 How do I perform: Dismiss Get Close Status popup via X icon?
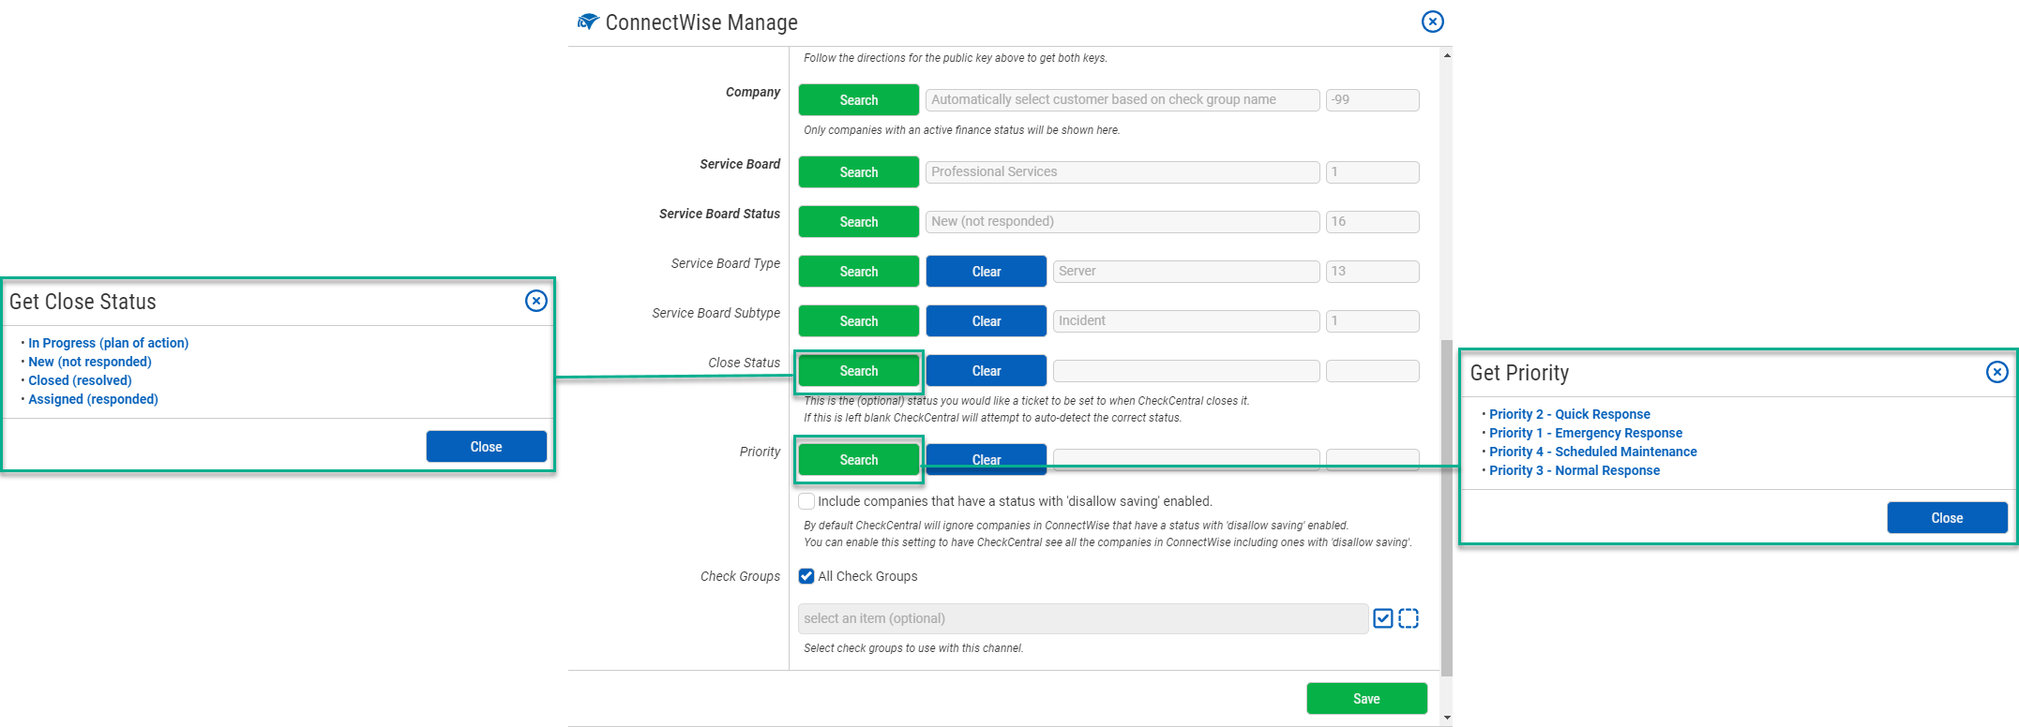(535, 301)
